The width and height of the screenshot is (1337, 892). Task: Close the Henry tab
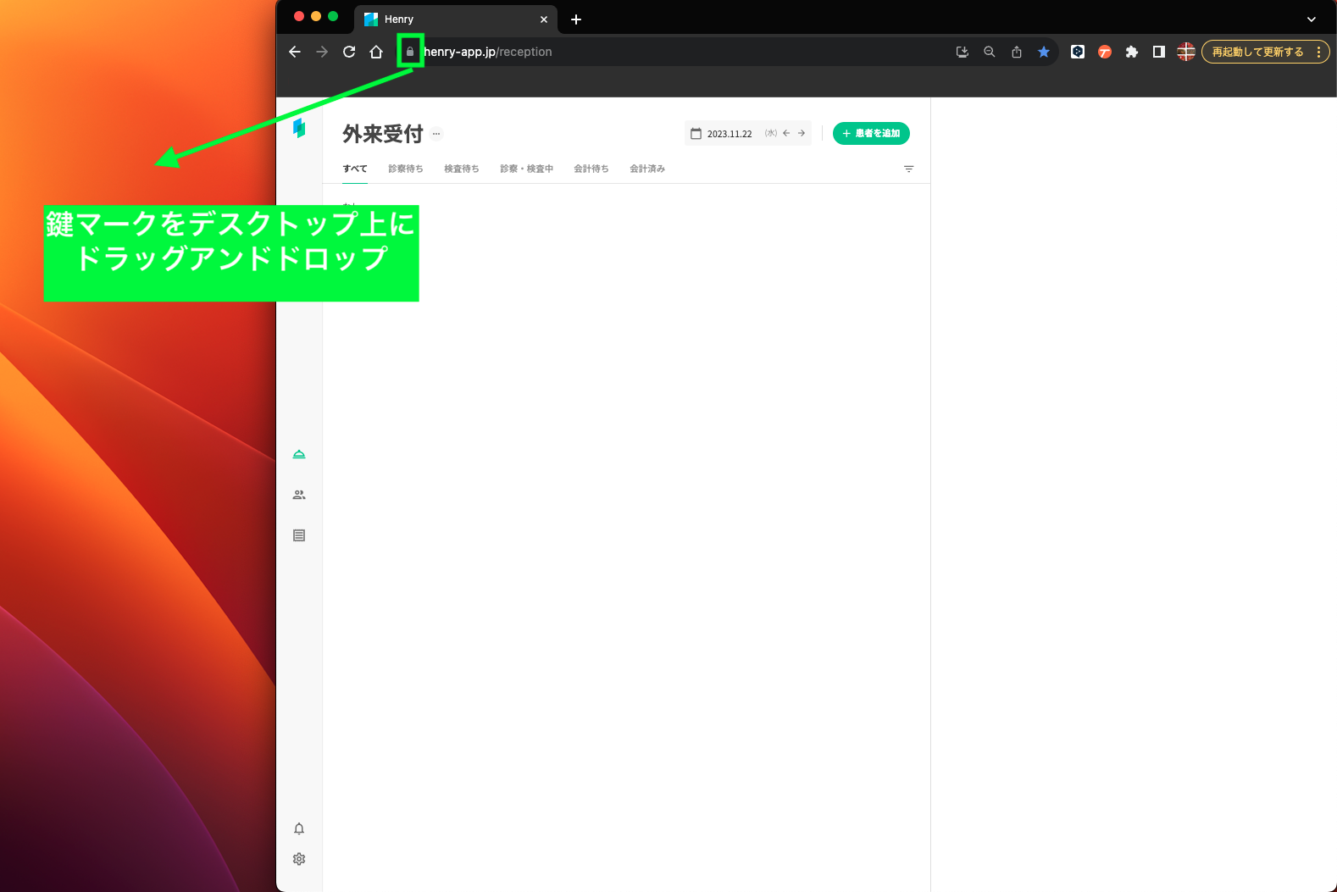pos(544,19)
